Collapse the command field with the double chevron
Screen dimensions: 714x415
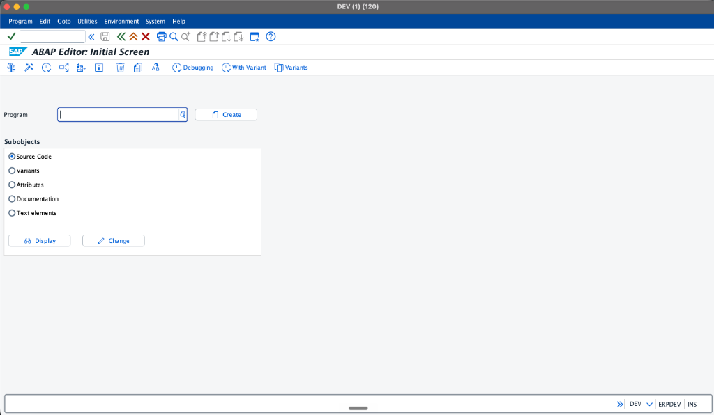click(91, 37)
